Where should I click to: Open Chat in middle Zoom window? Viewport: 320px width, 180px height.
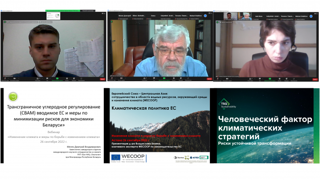(154, 78)
